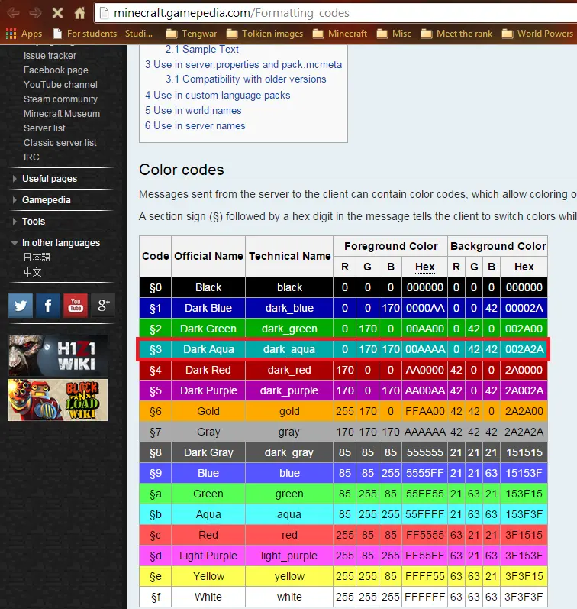Open the Server list link
The width and height of the screenshot is (577, 609).
(x=44, y=128)
